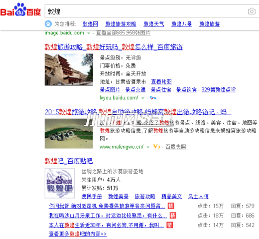
Task: Expand dropdown arrow beside lvyou.baidu.com
Action: click(x=142, y=98)
